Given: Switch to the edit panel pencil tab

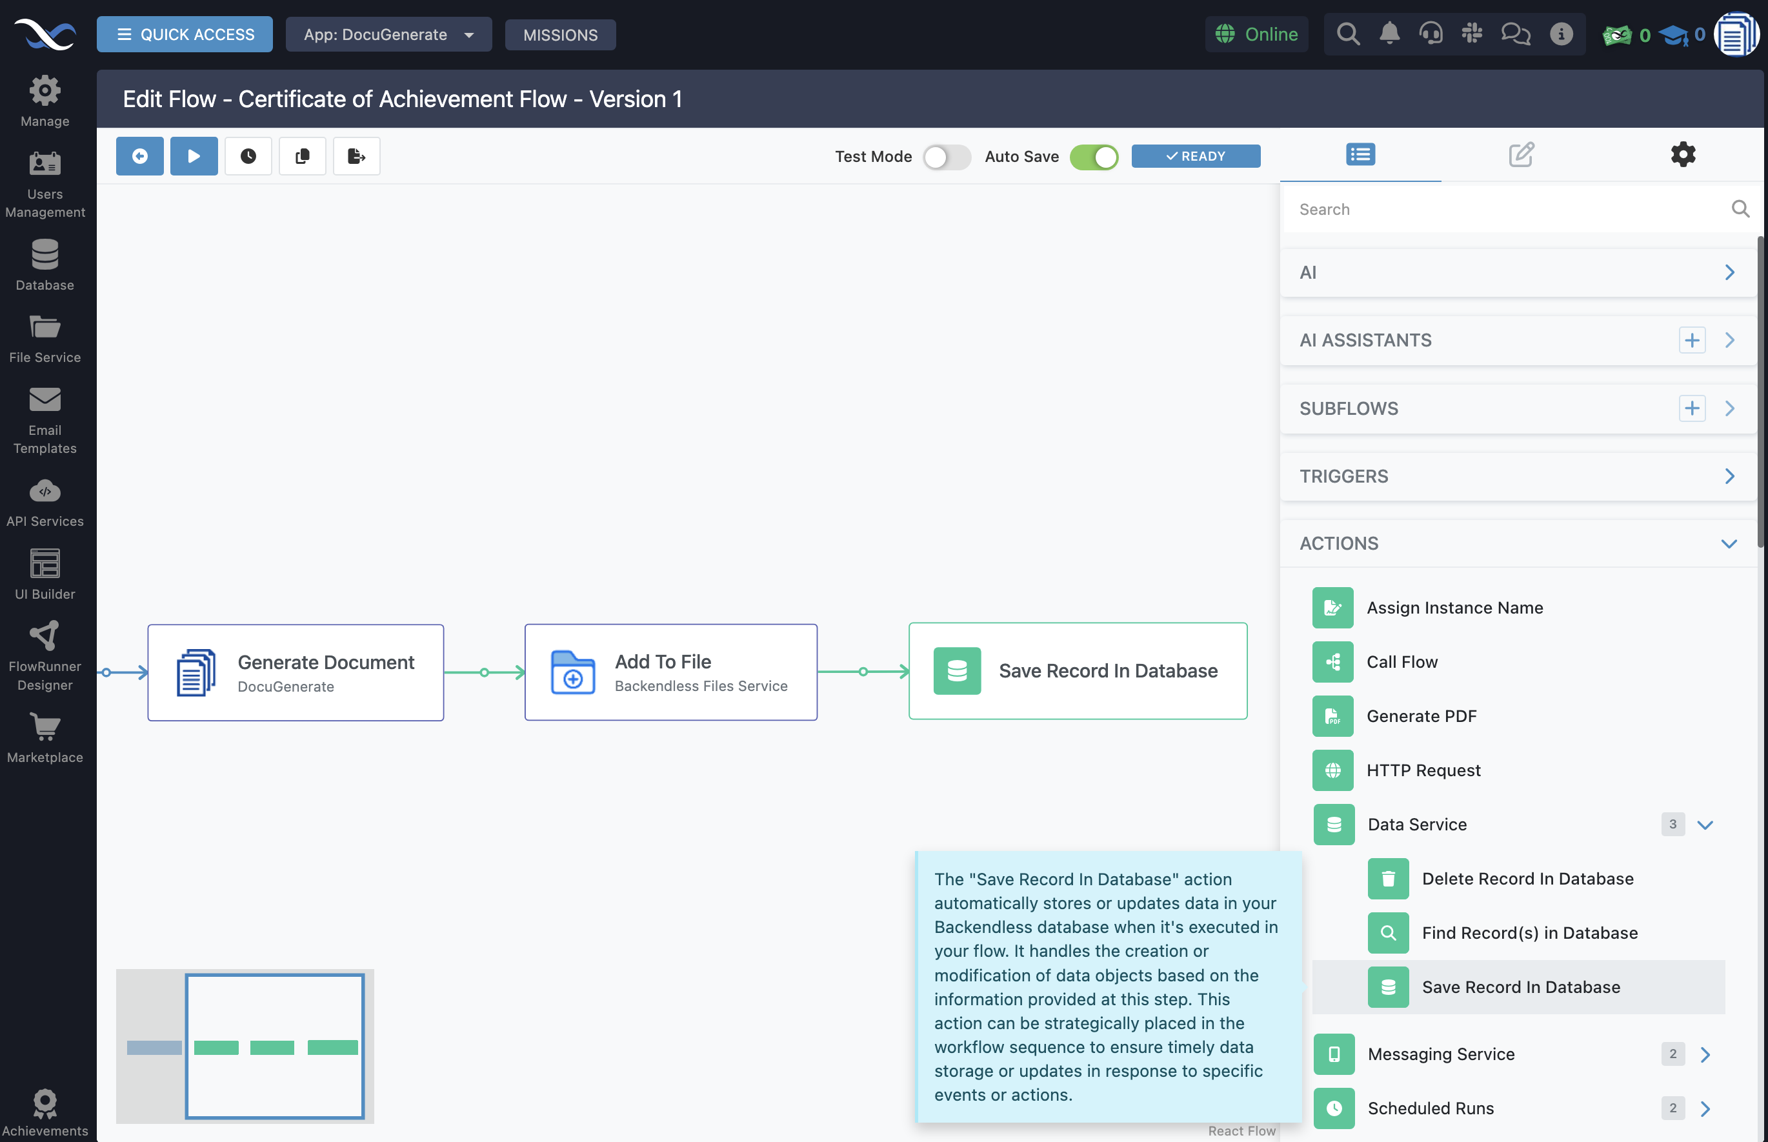Looking at the screenshot, I should (x=1521, y=154).
